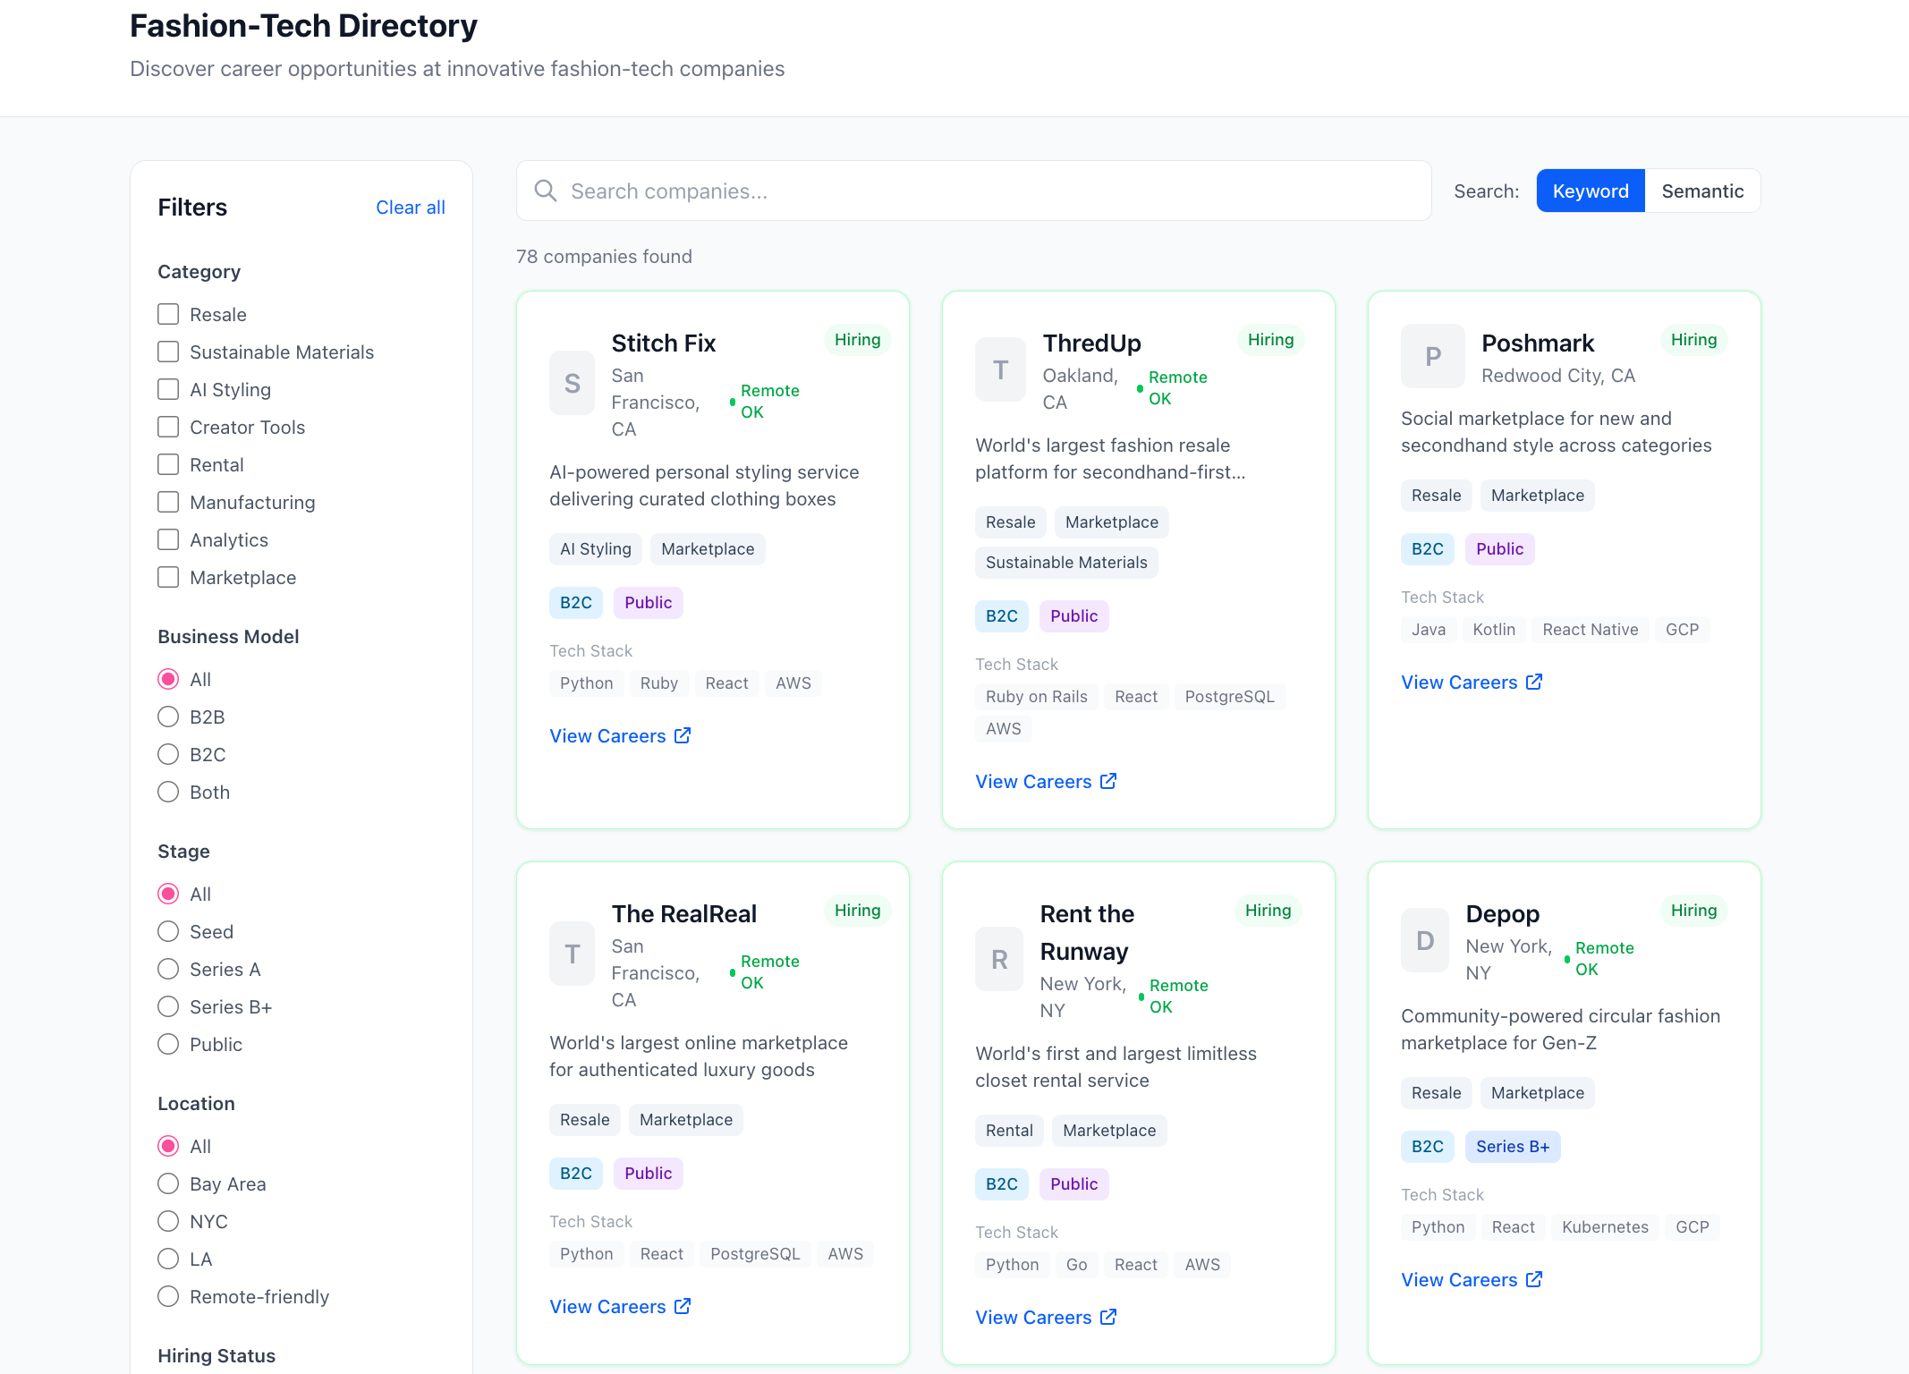The image size is (1909, 1374).
Task: Choose the Both business model option
Action: tap(168, 792)
